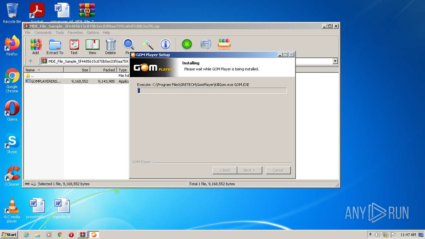Viewport: 425px width, 239px height.
Task: Click the Wizard wand toolbar icon
Action: coord(147,44)
